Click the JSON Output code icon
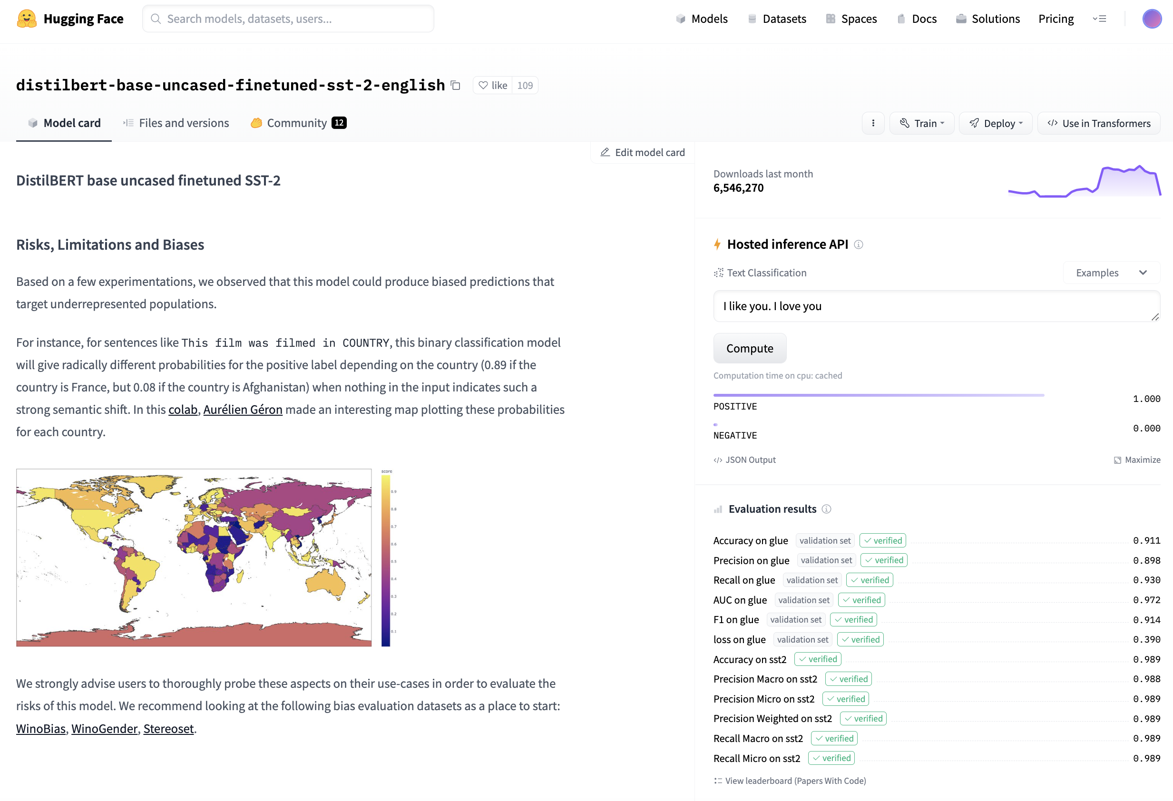Image resolution: width=1173 pixels, height=801 pixels. click(x=717, y=460)
